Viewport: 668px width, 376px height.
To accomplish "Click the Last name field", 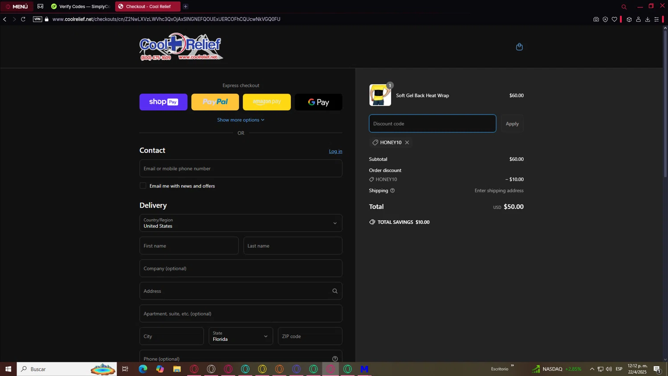I will (293, 246).
